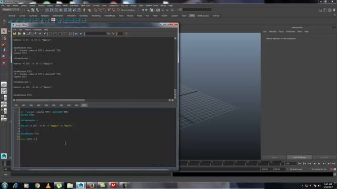
Task: Clear input icon in Script Editor
Action: (x=40, y=34)
